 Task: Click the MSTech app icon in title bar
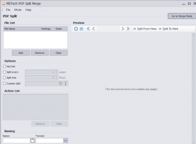tap(4, 4)
